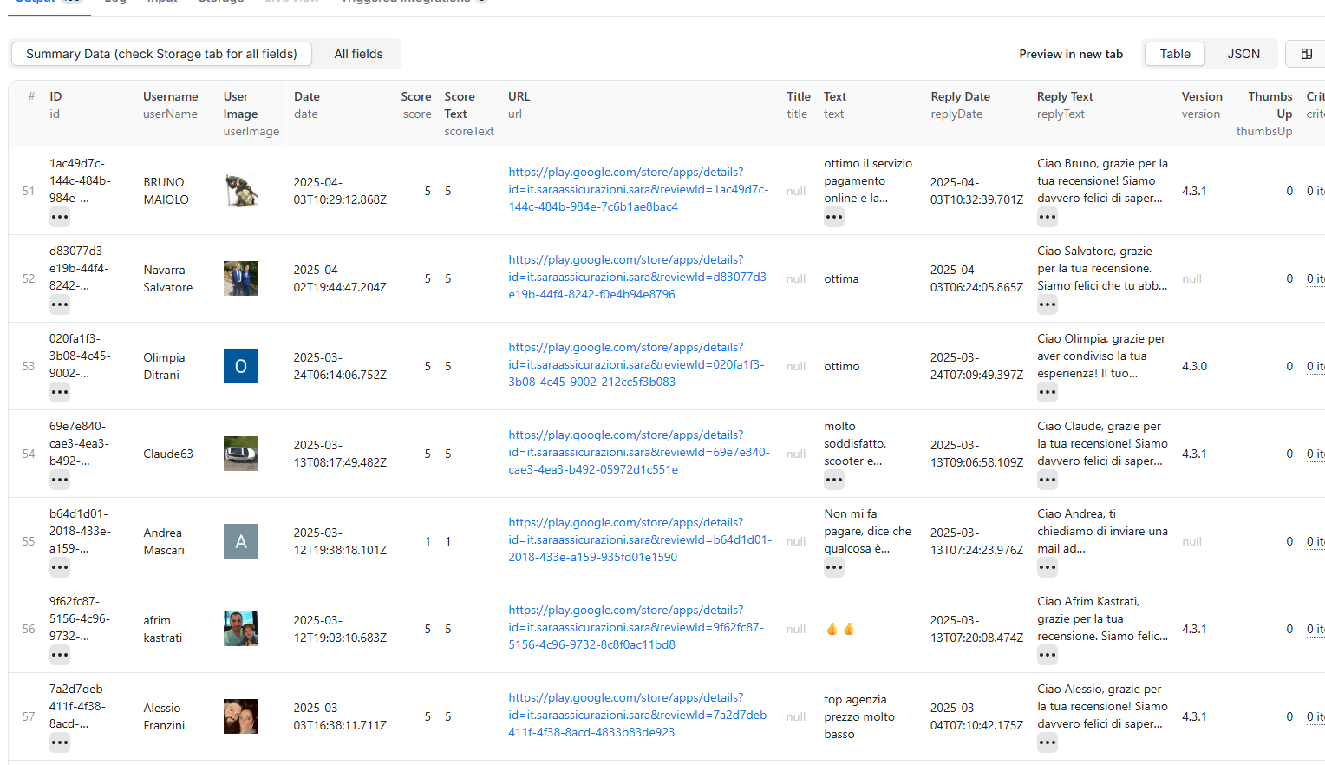Click row number 55
The height and width of the screenshot is (765, 1325).
[x=29, y=541]
